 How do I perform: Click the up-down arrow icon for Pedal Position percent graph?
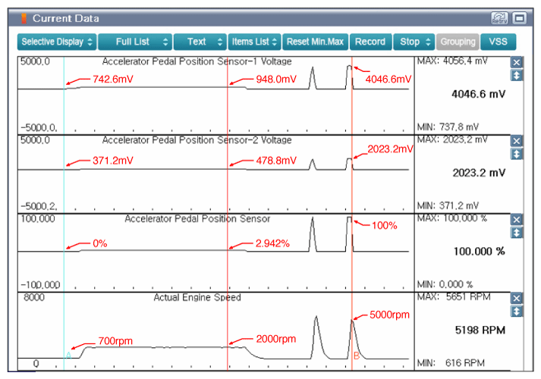[517, 233]
